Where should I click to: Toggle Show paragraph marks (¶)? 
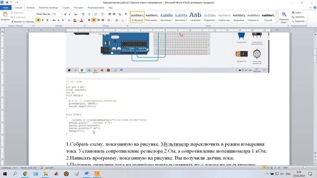126,14
